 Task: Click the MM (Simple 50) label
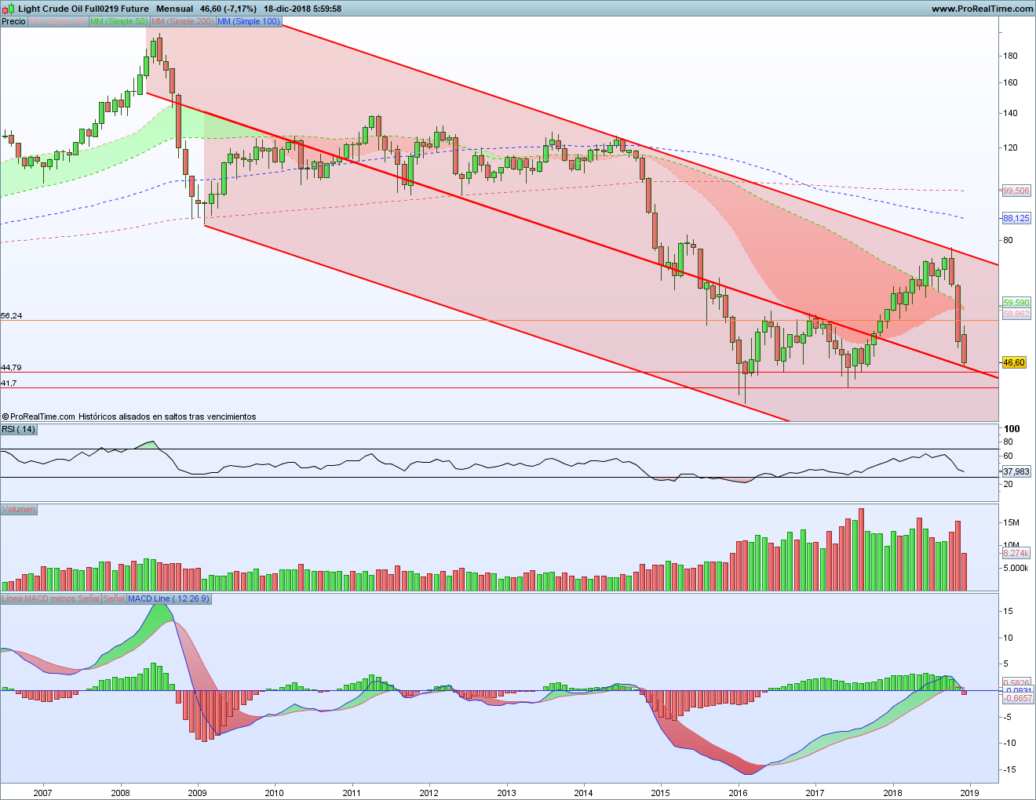tap(119, 21)
